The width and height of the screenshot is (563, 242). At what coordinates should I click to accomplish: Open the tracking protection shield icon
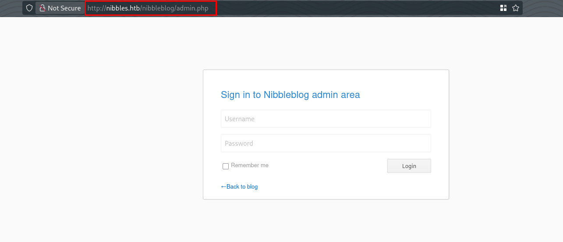[29, 8]
